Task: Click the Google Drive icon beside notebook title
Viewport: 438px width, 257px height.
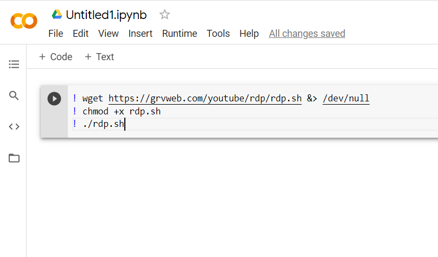Action: pos(56,15)
